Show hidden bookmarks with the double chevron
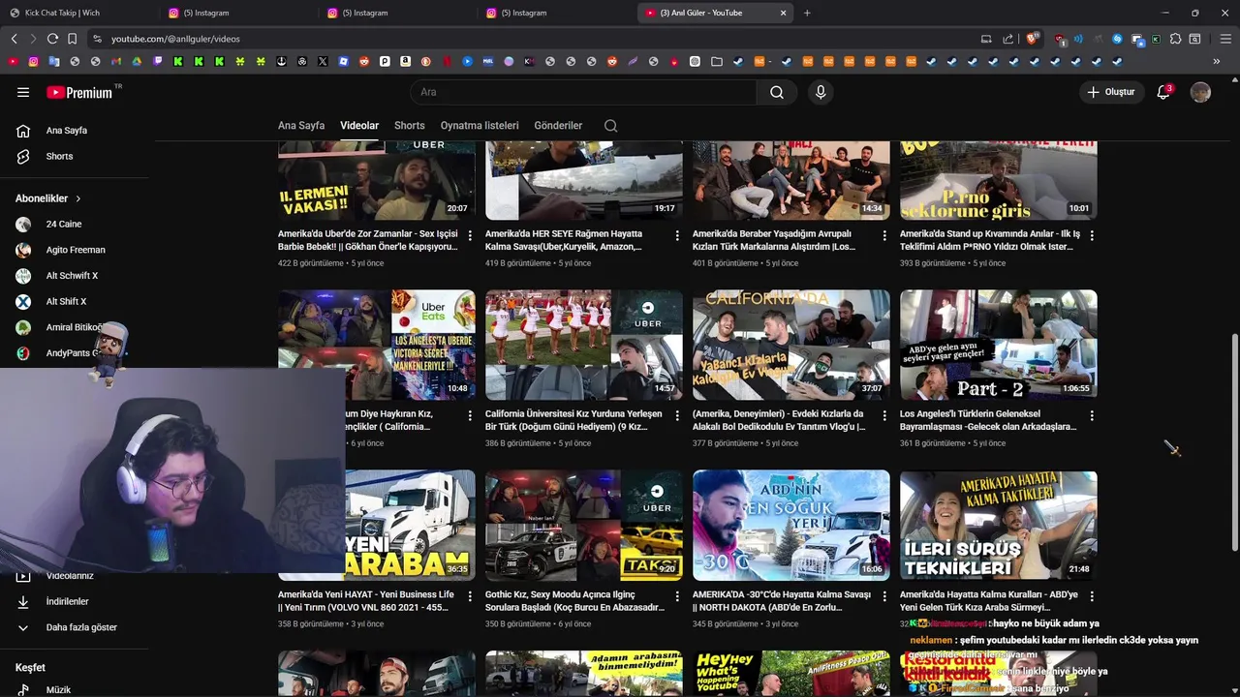This screenshot has height=697, width=1240. pyautogui.click(x=1216, y=61)
